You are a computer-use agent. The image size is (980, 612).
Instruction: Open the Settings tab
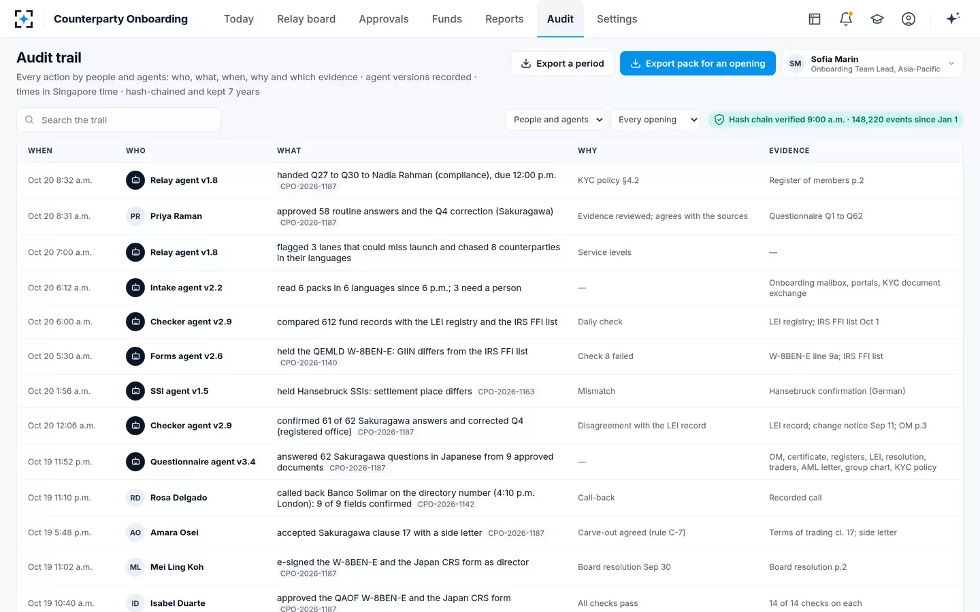[x=617, y=19]
